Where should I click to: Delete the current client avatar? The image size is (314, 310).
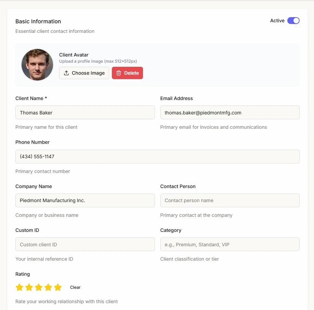pos(127,73)
